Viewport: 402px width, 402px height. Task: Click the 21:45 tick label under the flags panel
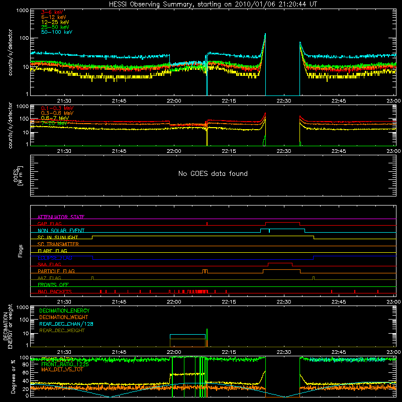[x=119, y=302]
